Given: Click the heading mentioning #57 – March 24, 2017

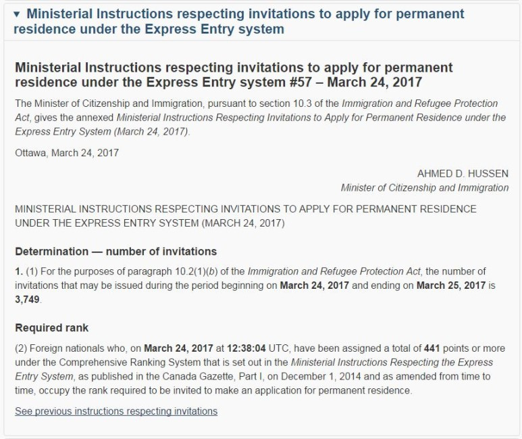Looking at the screenshot, I should tap(234, 74).
